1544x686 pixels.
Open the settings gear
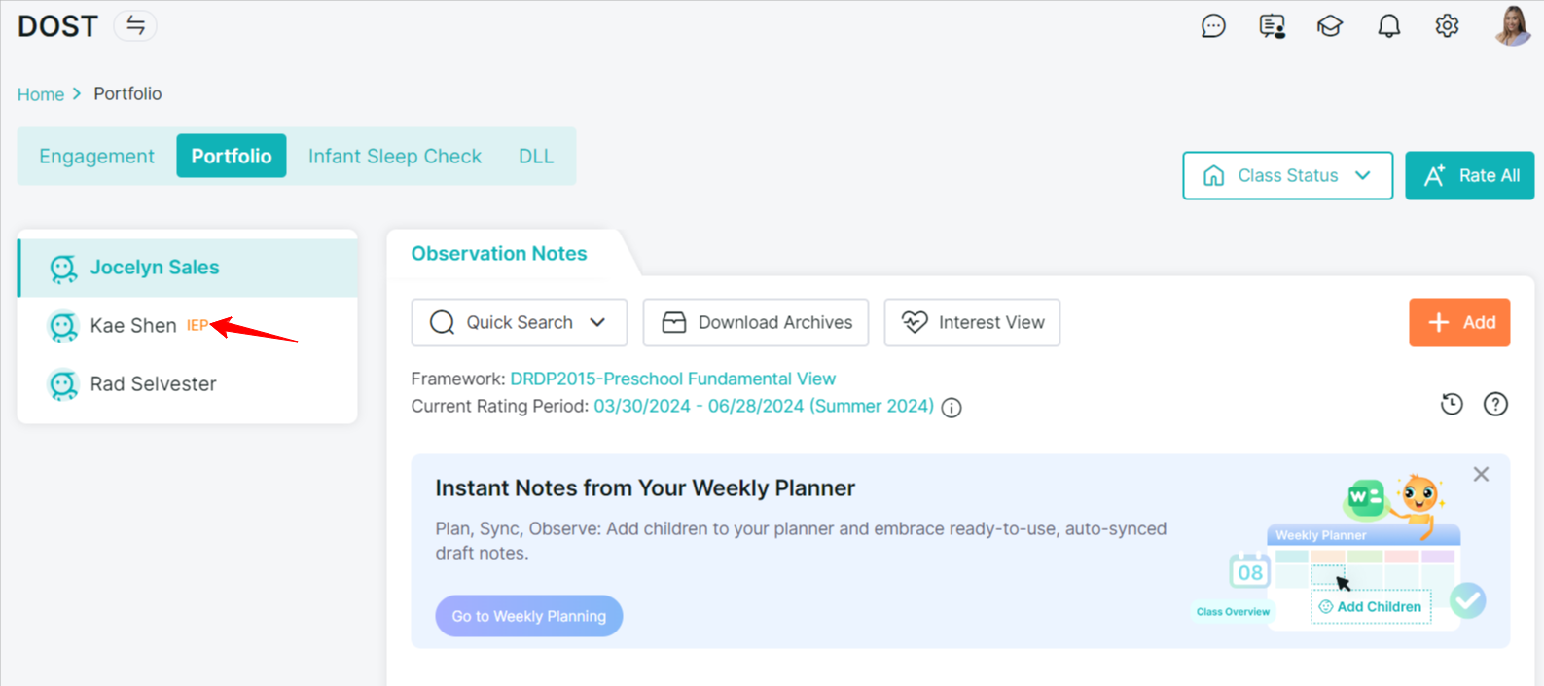[1447, 26]
